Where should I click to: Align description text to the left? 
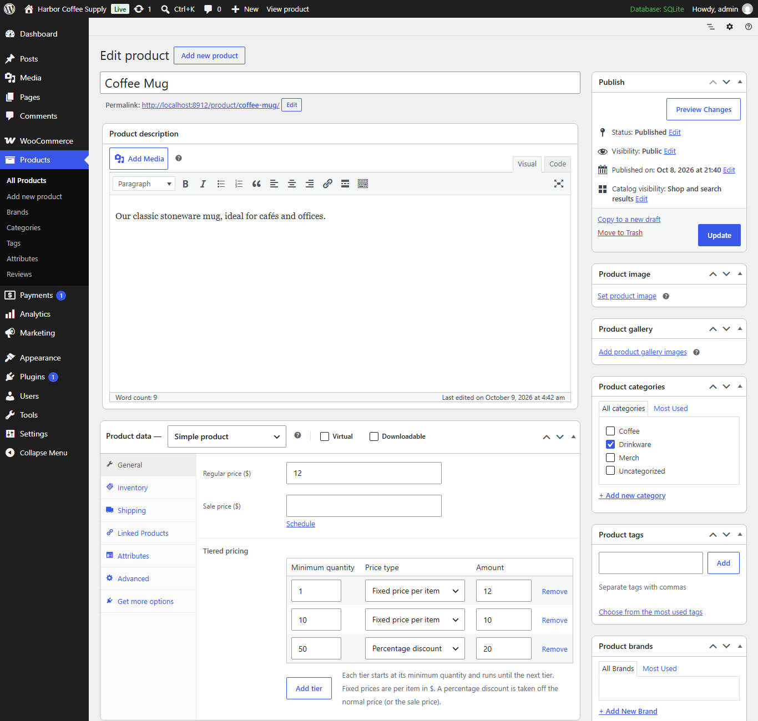tap(274, 184)
